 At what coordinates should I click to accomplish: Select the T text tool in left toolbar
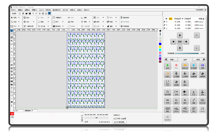click(12, 88)
